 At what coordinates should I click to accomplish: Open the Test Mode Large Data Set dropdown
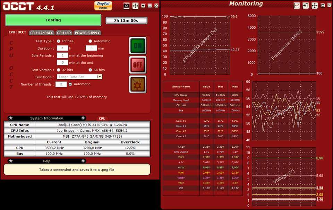coord(79,77)
